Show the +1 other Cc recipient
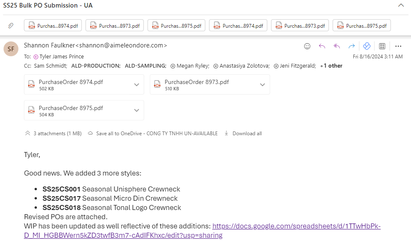 pyautogui.click(x=331, y=66)
